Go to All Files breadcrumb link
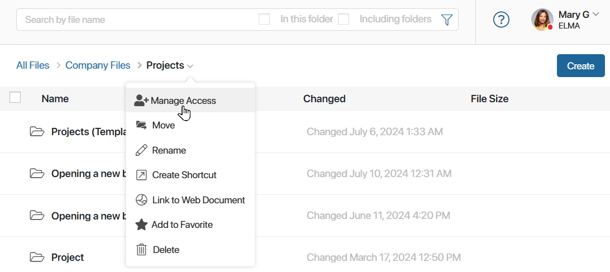Viewport: 610px width, 272px height. click(x=32, y=65)
